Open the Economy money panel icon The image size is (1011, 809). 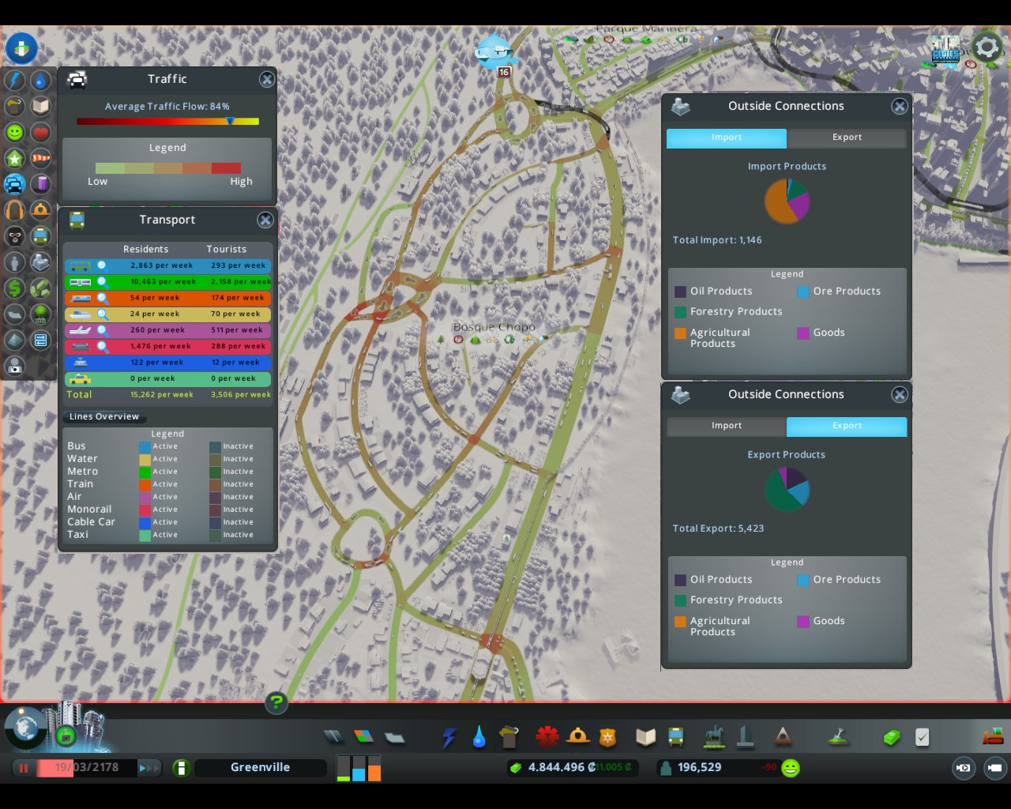click(892, 737)
